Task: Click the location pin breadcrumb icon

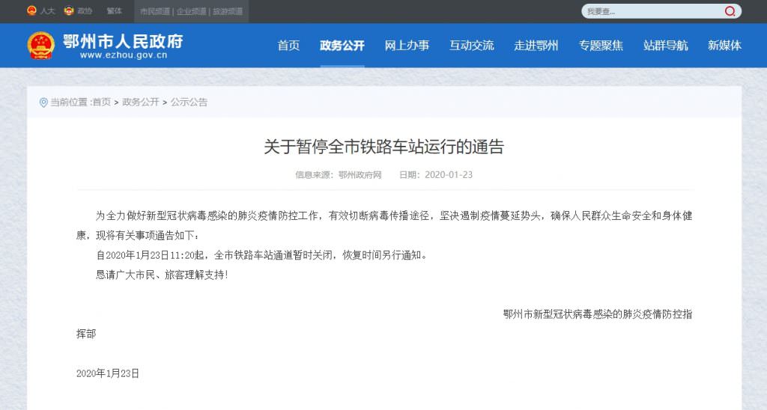Action: [43, 102]
